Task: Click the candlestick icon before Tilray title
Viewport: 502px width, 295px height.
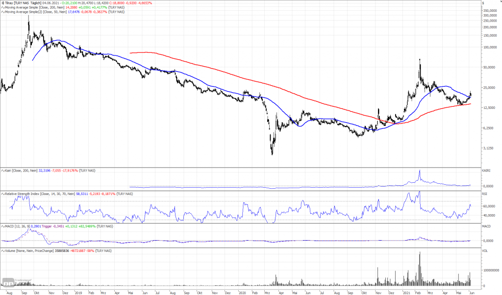Action: click(2, 3)
